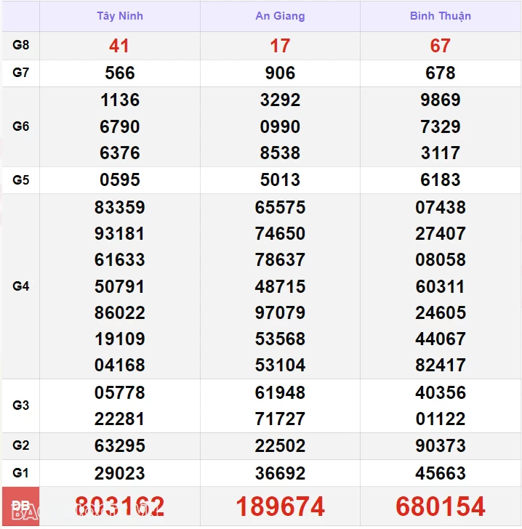The image size is (522, 529).
Task: Select G5 number 6183 for Bình Thuận
Action: tap(440, 179)
